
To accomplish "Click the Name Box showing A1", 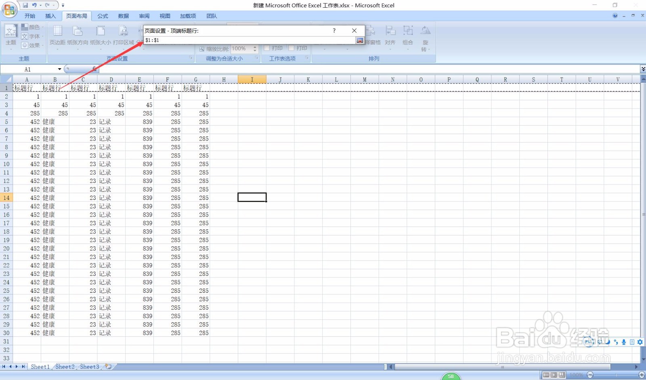I will [28, 69].
